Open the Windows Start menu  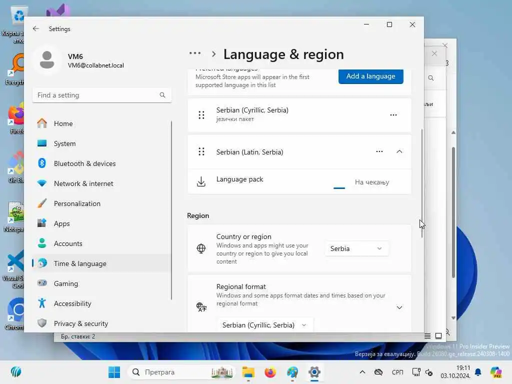click(114, 372)
